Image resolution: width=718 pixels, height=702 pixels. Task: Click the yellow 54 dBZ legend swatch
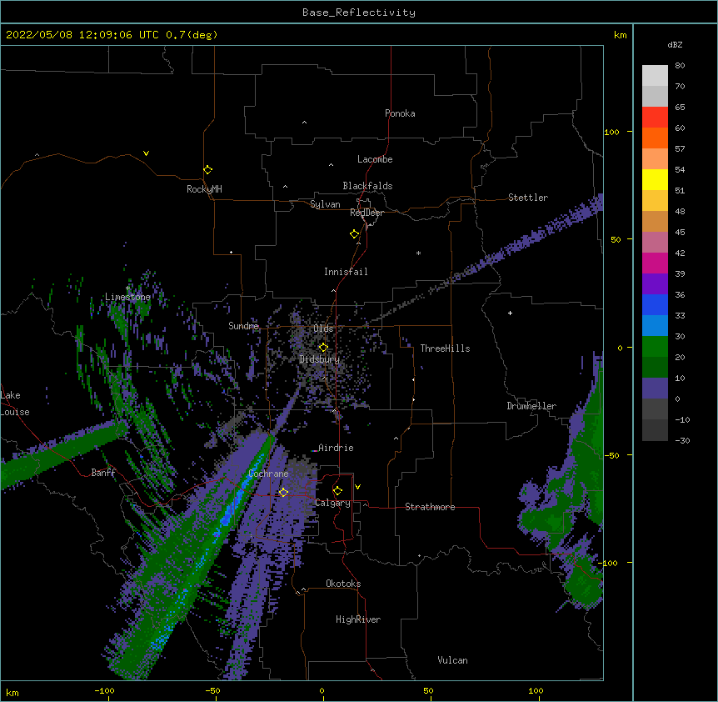655,179
